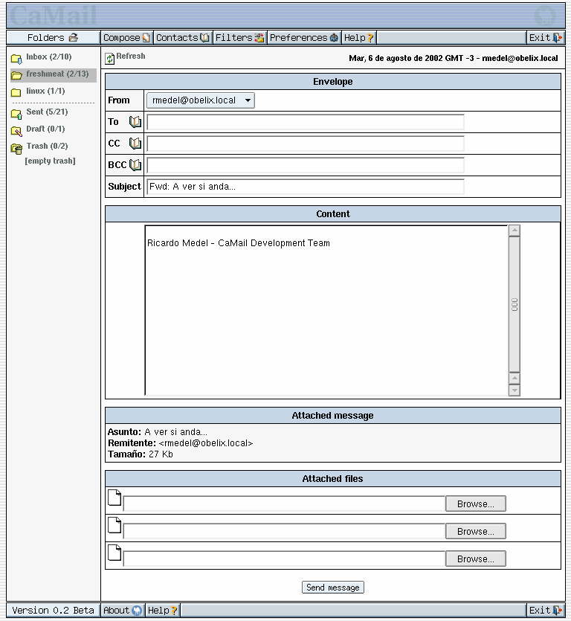This screenshot has width=571, height=621.
Task: Click the first Browse button
Action: 475,504
